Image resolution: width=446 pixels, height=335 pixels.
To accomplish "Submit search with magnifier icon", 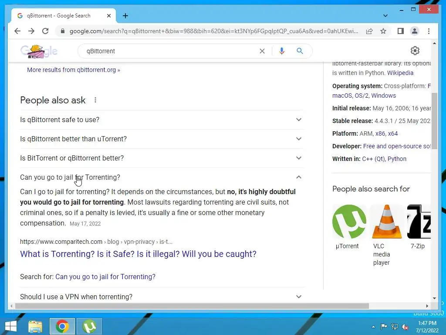I will point(300,51).
